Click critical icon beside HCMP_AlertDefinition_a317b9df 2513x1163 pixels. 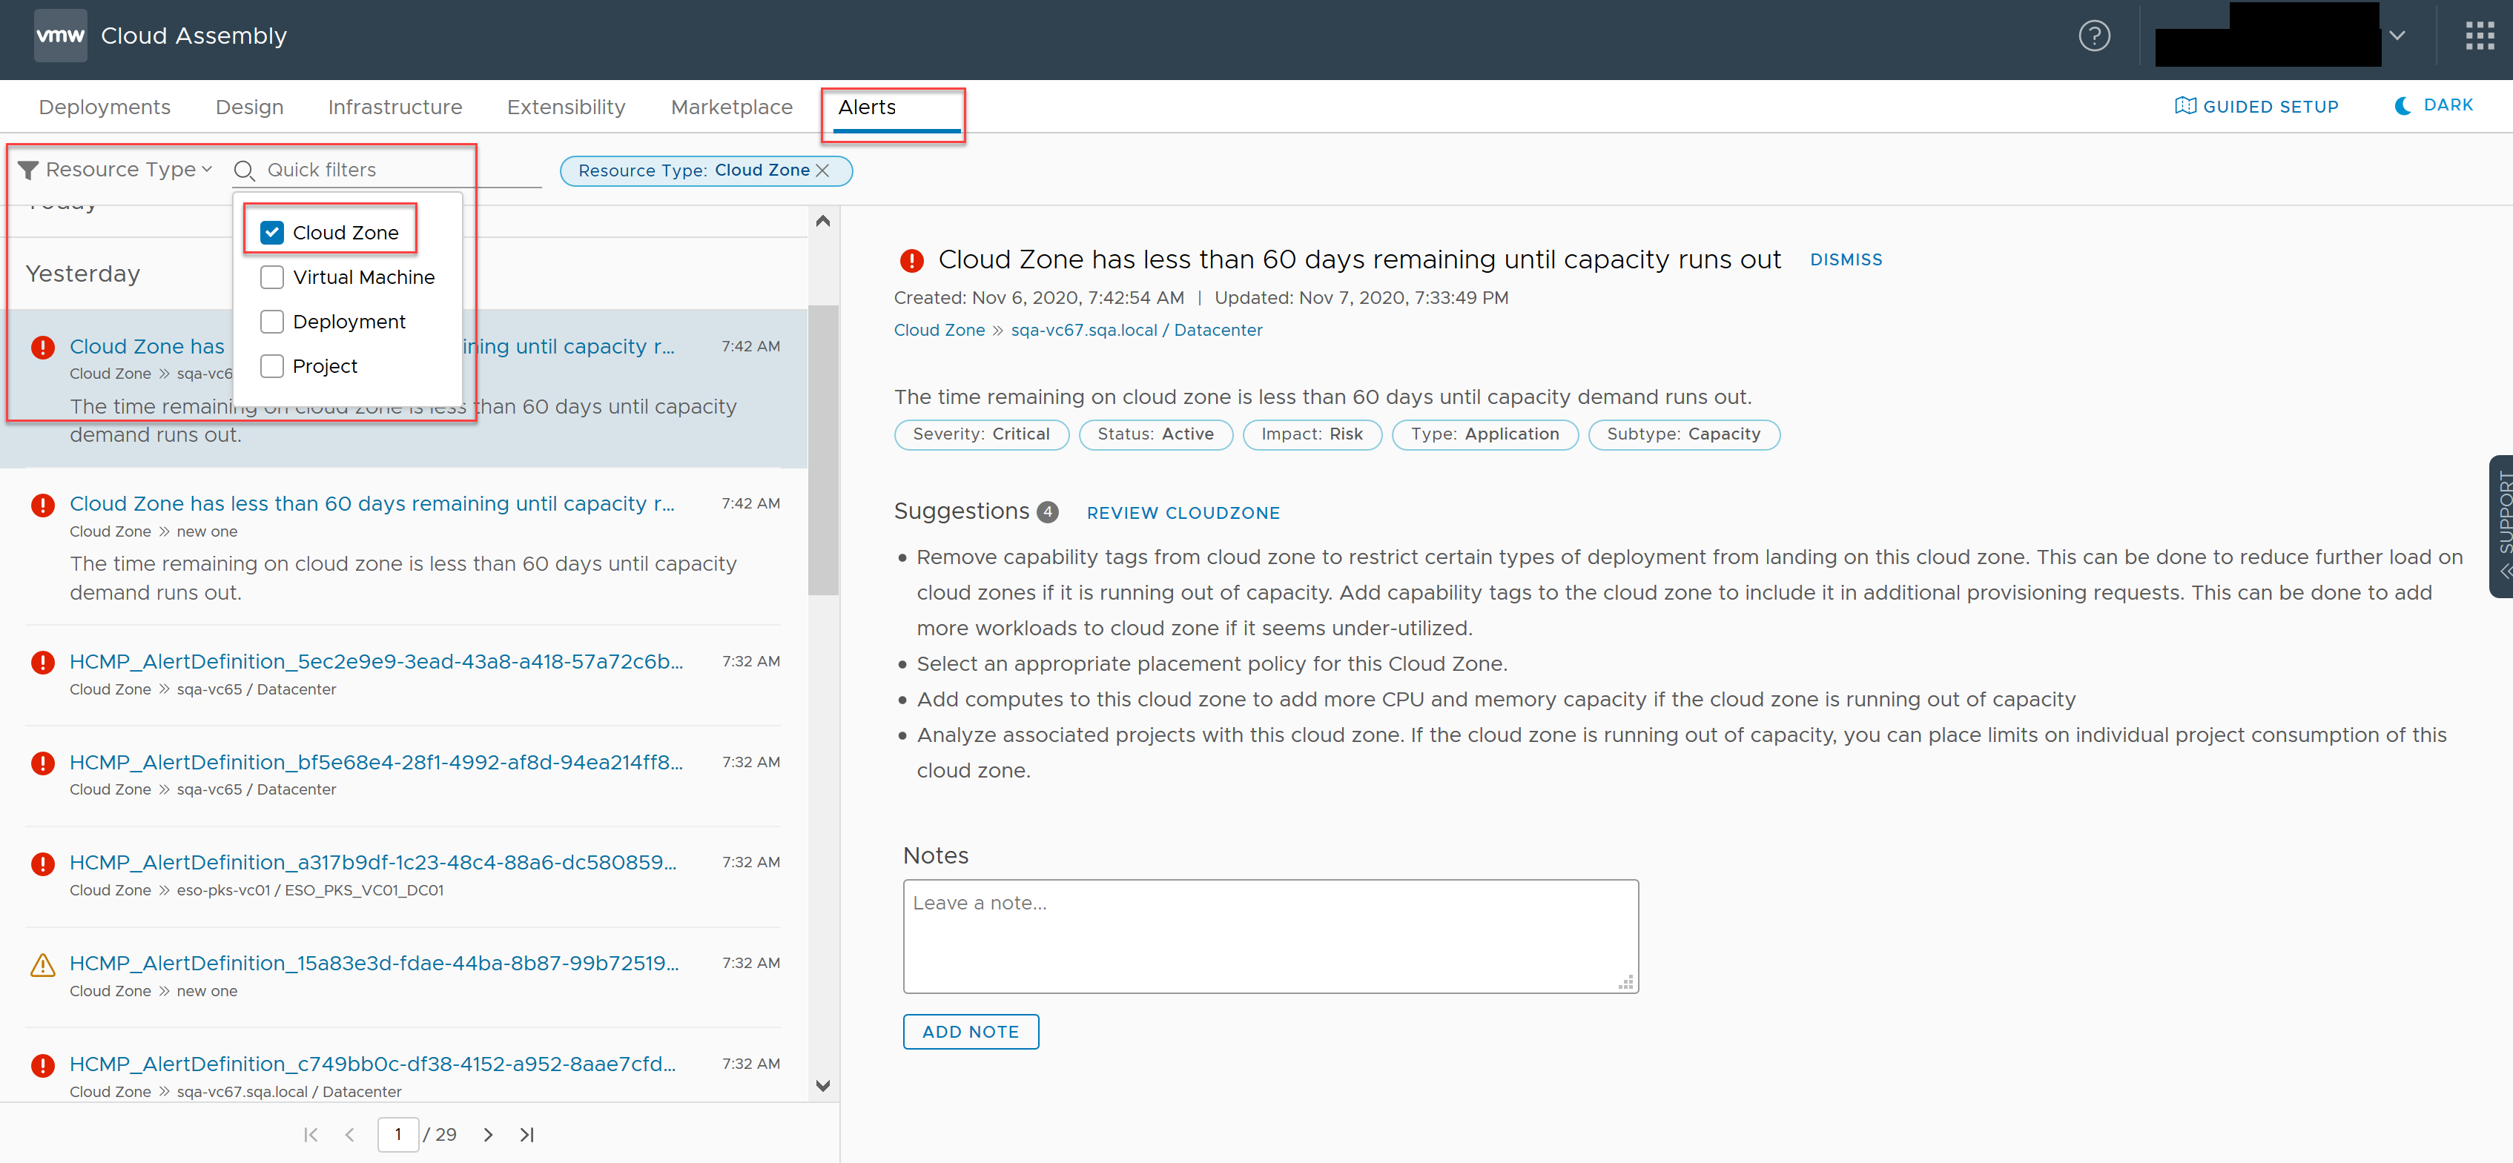tap(43, 864)
